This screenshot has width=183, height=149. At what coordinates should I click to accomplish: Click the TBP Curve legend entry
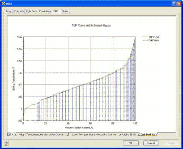pyautogui.click(x=151, y=37)
